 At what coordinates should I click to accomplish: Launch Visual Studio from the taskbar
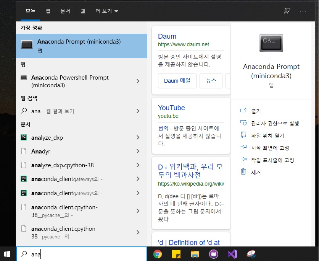(232, 254)
